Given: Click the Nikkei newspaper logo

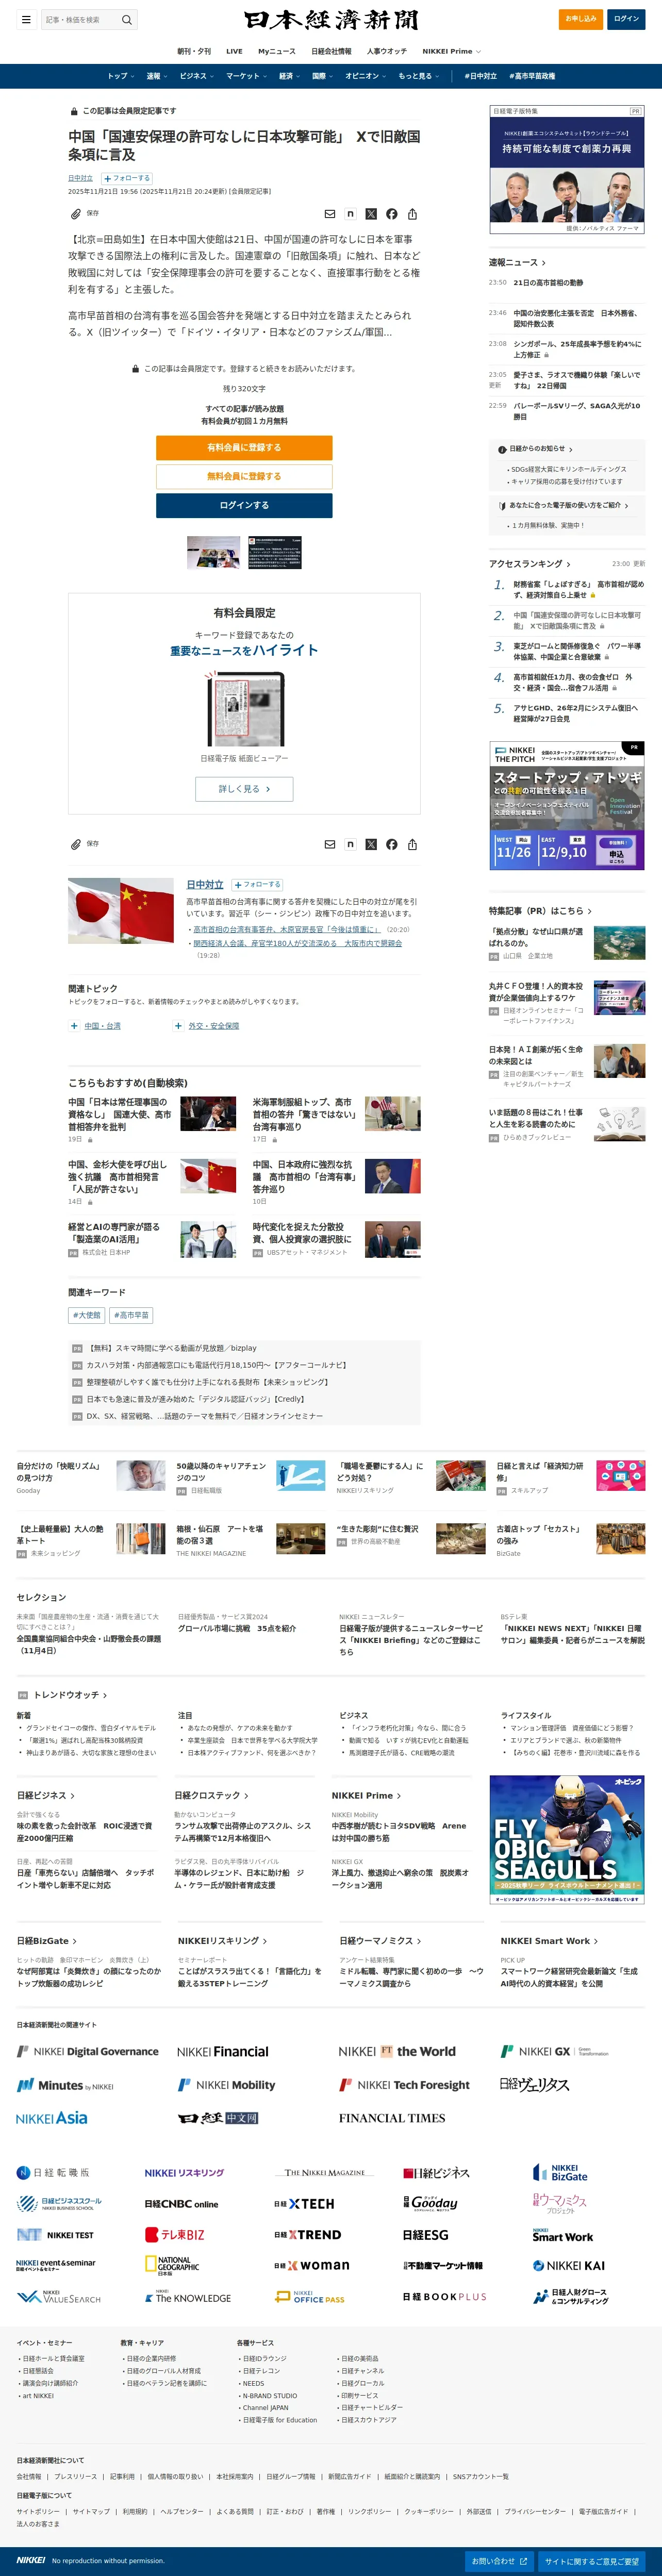Looking at the screenshot, I should 331,20.
